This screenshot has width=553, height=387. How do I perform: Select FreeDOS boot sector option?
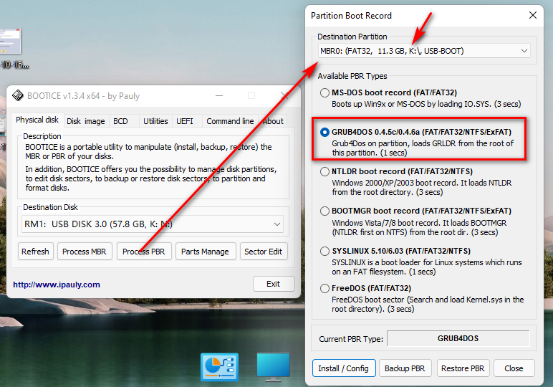pos(324,289)
